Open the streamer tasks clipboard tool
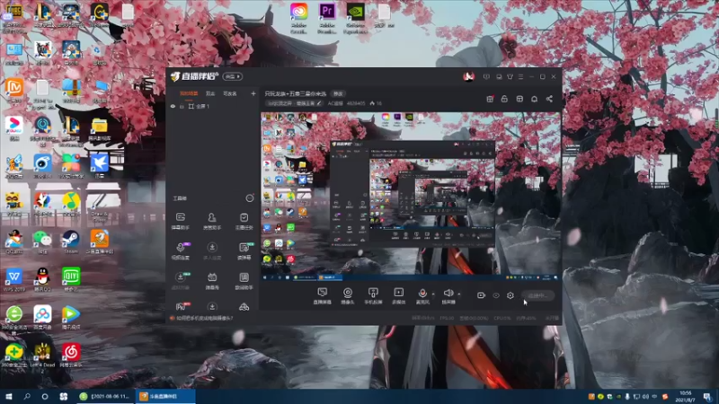The image size is (719, 404). point(244,221)
